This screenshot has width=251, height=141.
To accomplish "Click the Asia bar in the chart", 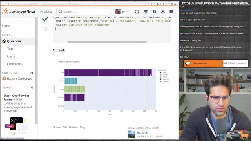I will tap(108, 72).
